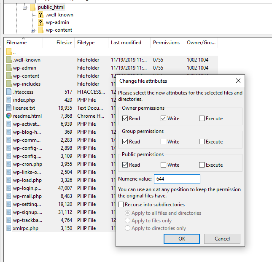Enable Owner permissions Execute checkbox
Image resolution: width=272 pixels, height=262 pixels.
[202, 119]
